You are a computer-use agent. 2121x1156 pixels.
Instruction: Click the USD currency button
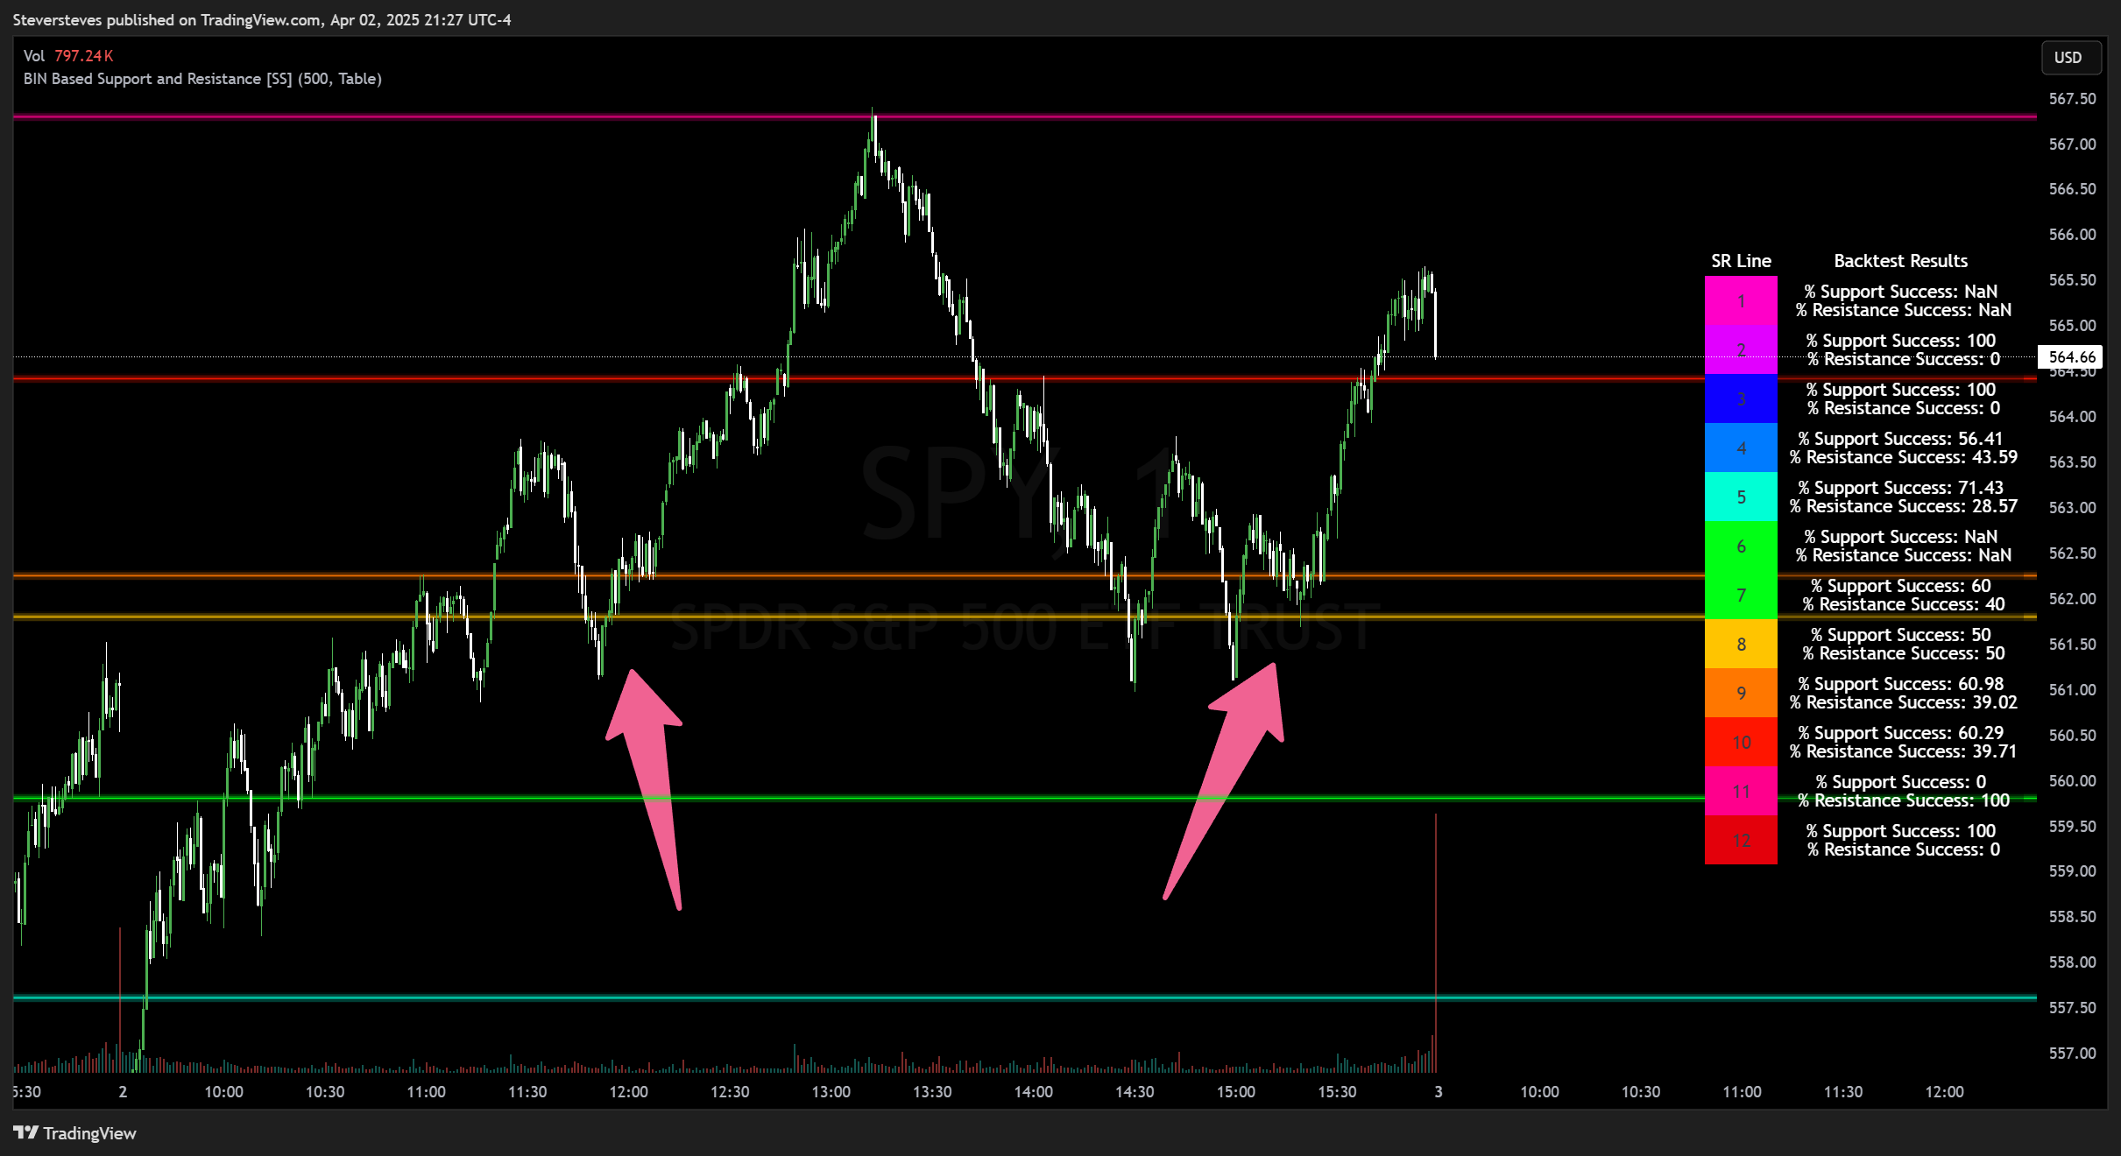[x=2069, y=58]
